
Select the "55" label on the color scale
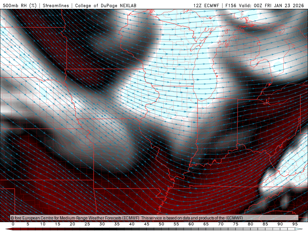click(x=176, y=224)
